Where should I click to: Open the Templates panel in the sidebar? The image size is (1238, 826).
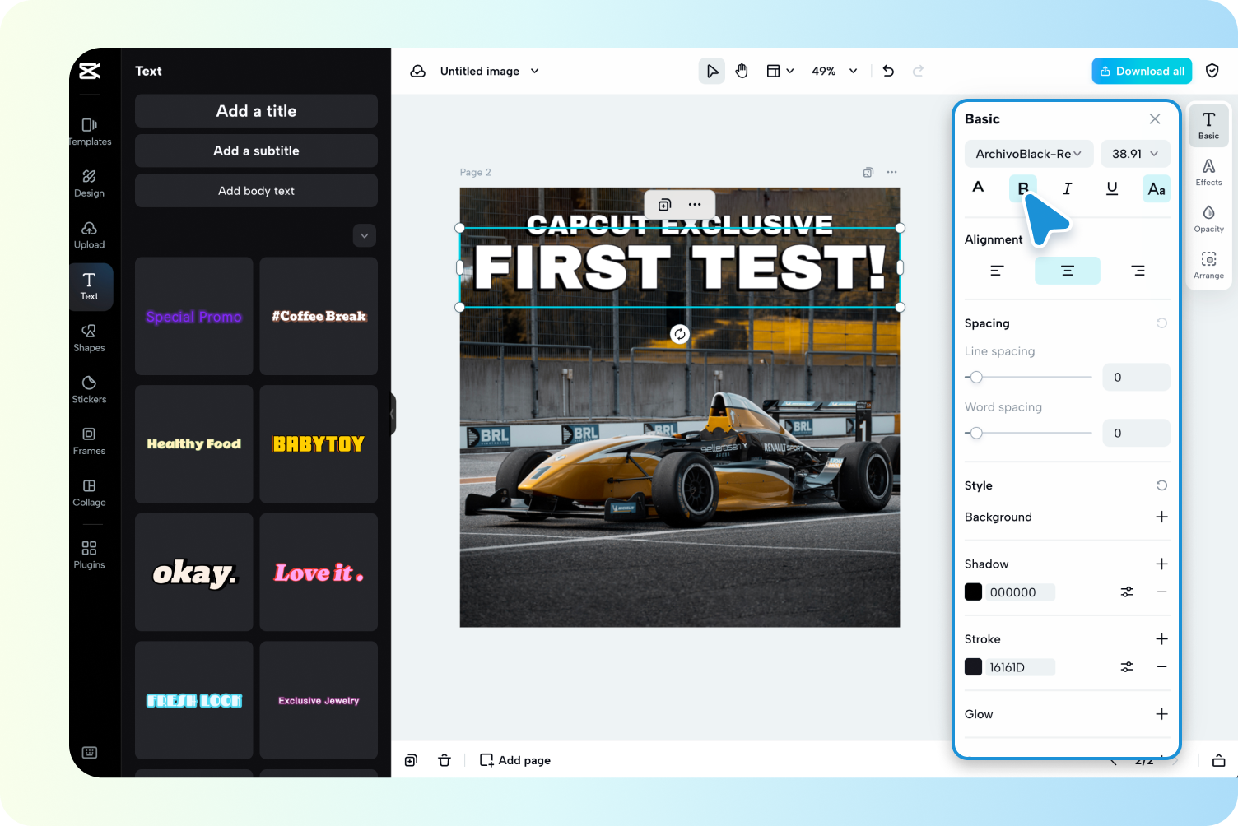89,132
